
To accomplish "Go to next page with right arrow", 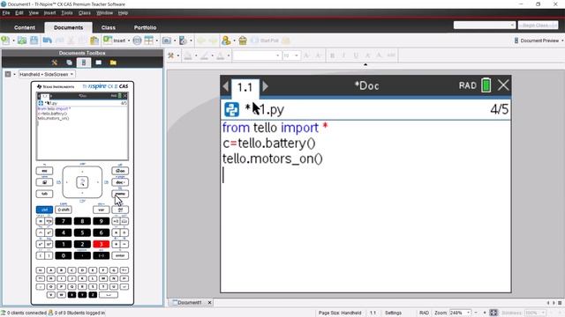I will (x=265, y=86).
